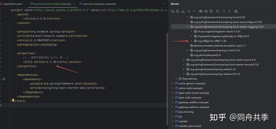Click parent version 3.5.8 line
Image resolution: width=276 pixels, height=129 pixels.
point(42,18)
